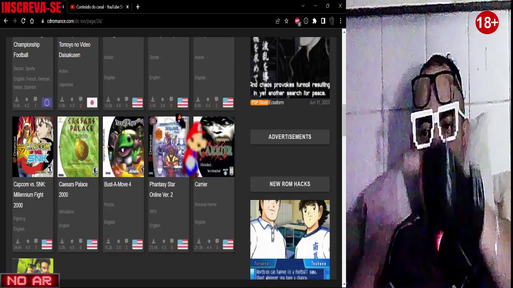513x288 pixels.
Task: Click the page vertical scrollbar thumb
Action: click(x=344, y=120)
